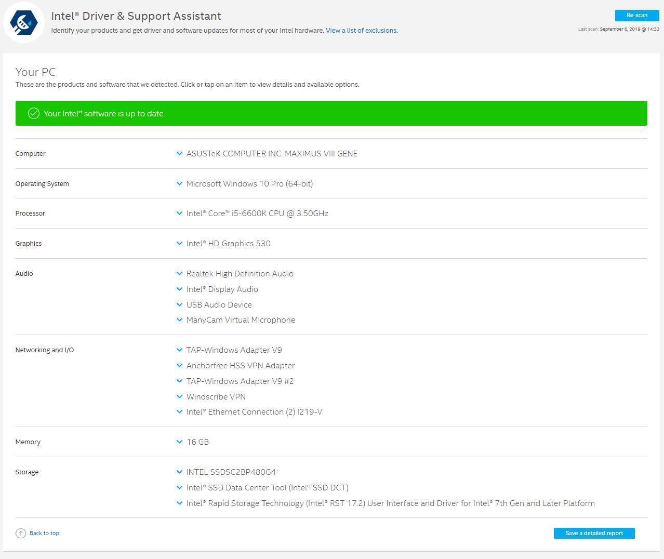Click the Graphics row label

(29, 244)
